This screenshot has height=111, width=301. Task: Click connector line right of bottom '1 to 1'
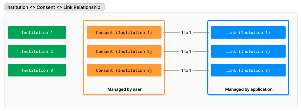tap(201, 70)
